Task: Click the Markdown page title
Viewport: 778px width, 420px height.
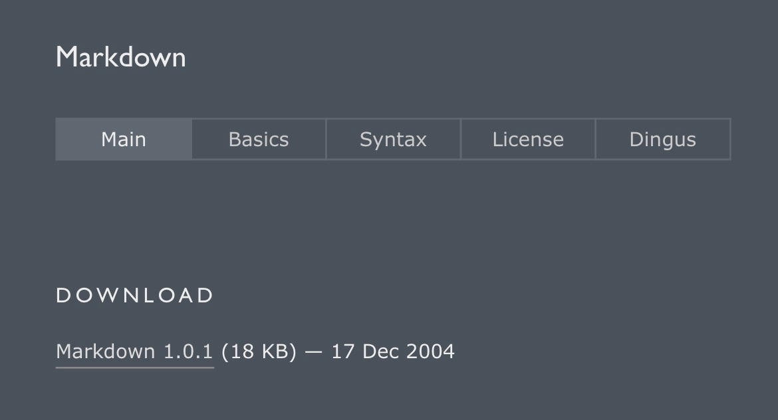Action: point(120,57)
